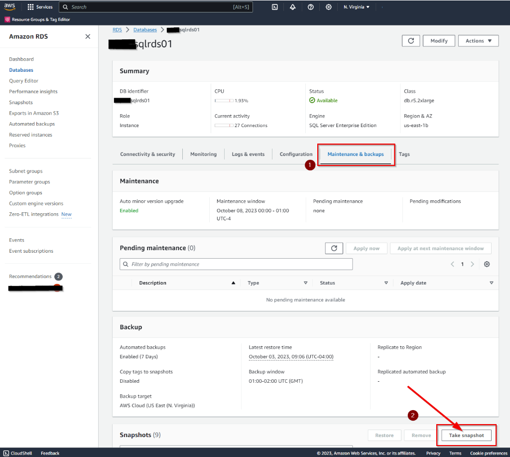Sort by Description column ascending arrow

tap(233, 283)
